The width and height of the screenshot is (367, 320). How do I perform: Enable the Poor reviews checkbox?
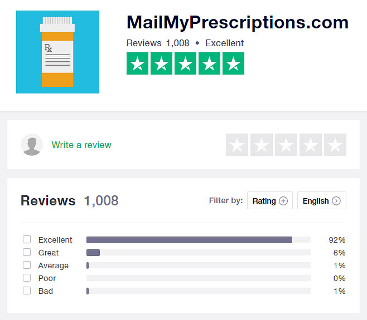tap(27, 278)
